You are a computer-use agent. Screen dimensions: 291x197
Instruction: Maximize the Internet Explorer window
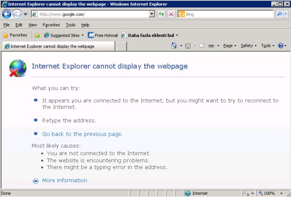pos(280,4)
